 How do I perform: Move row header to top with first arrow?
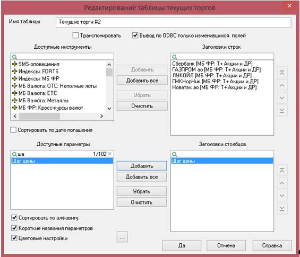[282, 73]
